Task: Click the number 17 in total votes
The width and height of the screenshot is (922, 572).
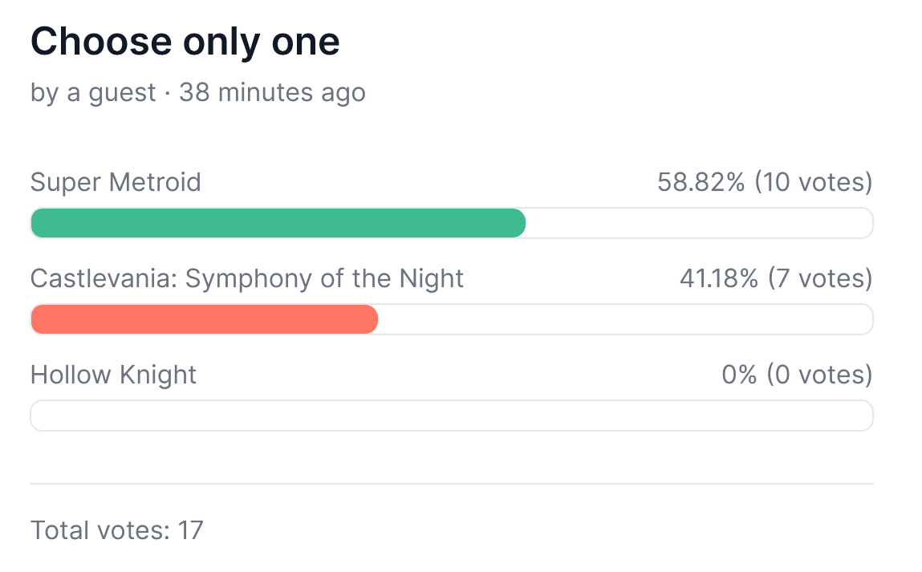Action: (x=191, y=530)
